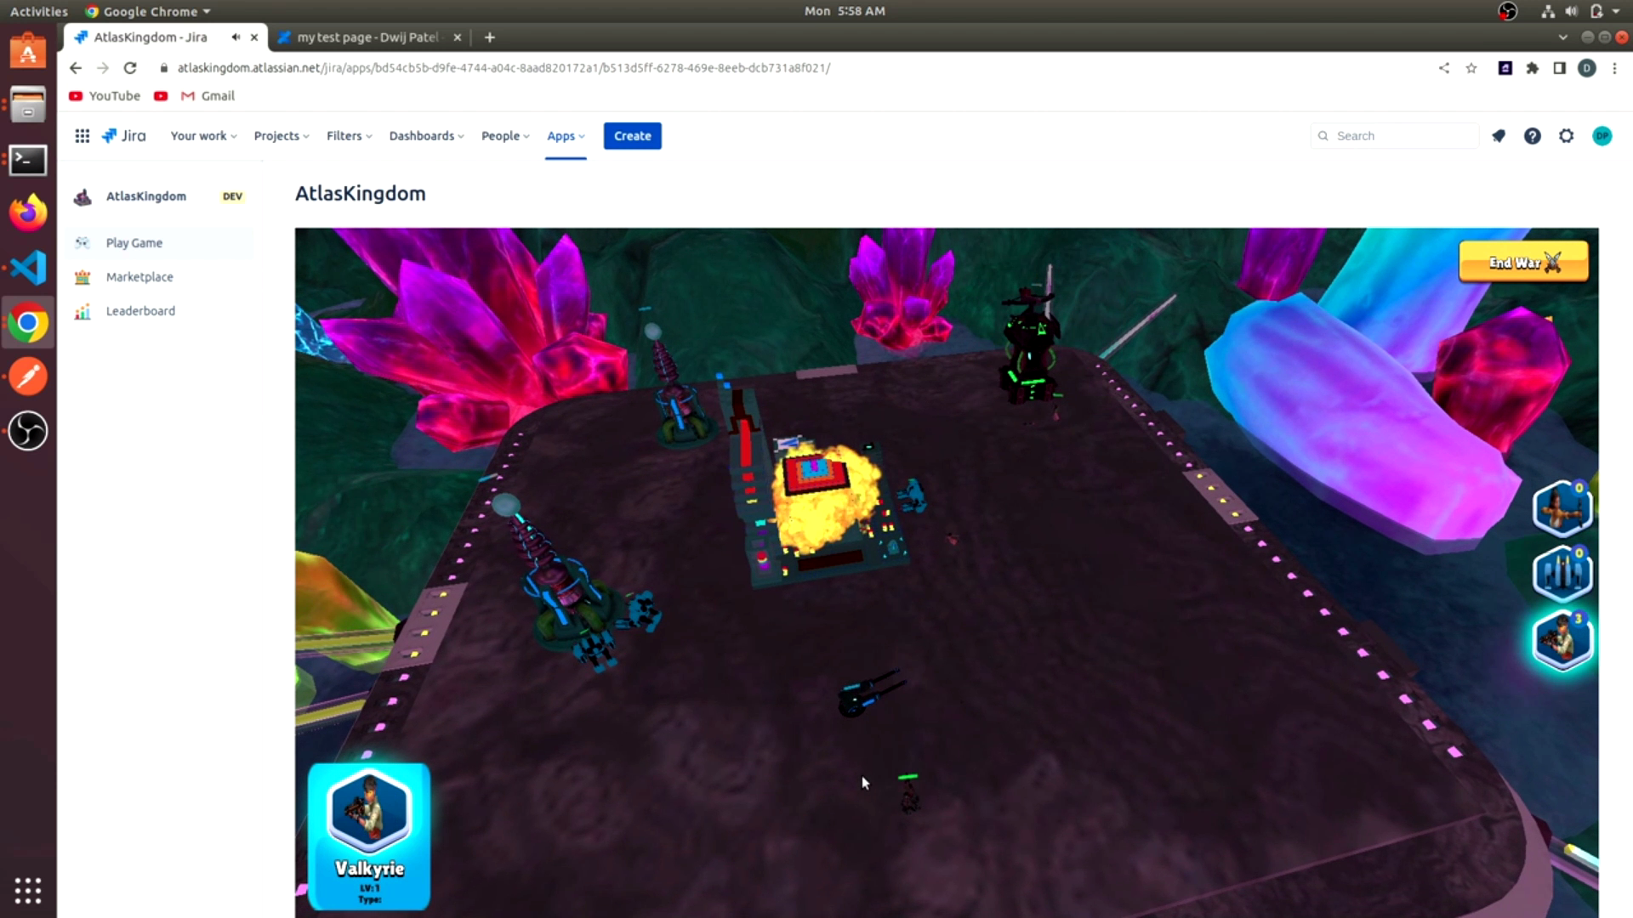Click the Jira search field
1633x918 pixels.
[1395, 136]
